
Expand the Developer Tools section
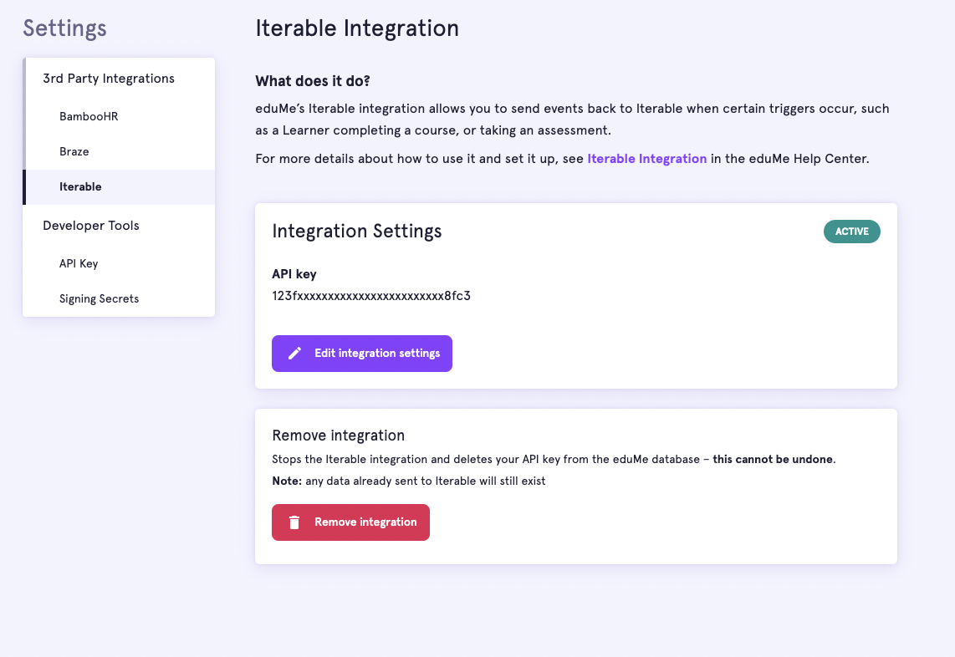coord(90,225)
